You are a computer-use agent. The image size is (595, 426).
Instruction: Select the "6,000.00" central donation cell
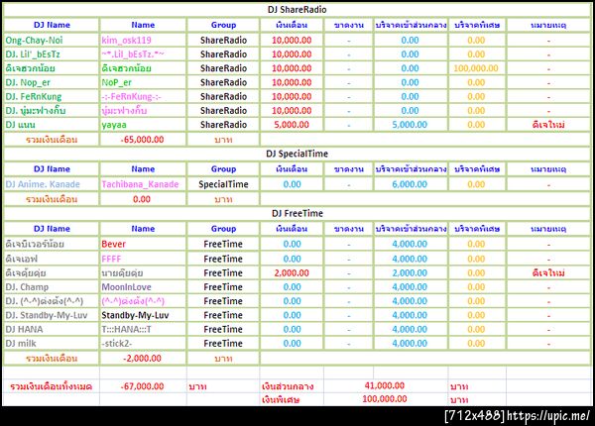410,184
